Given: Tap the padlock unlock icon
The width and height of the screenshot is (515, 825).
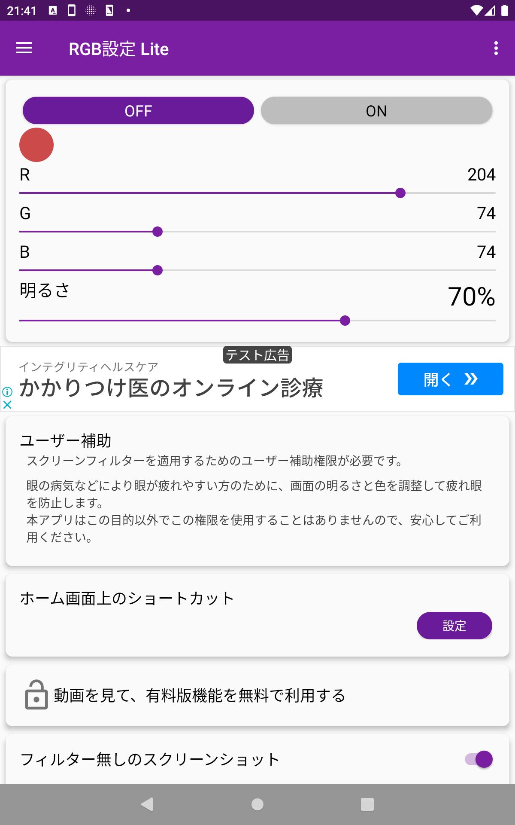Looking at the screenshot, I should (x=36, y=695).
